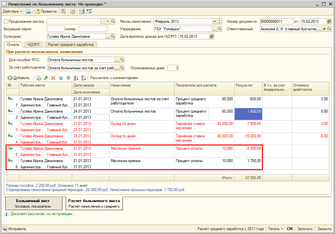Move row down with blue down arrow
Image resolution: width=335 pixels, height=234 pixels.
point(68,78)
